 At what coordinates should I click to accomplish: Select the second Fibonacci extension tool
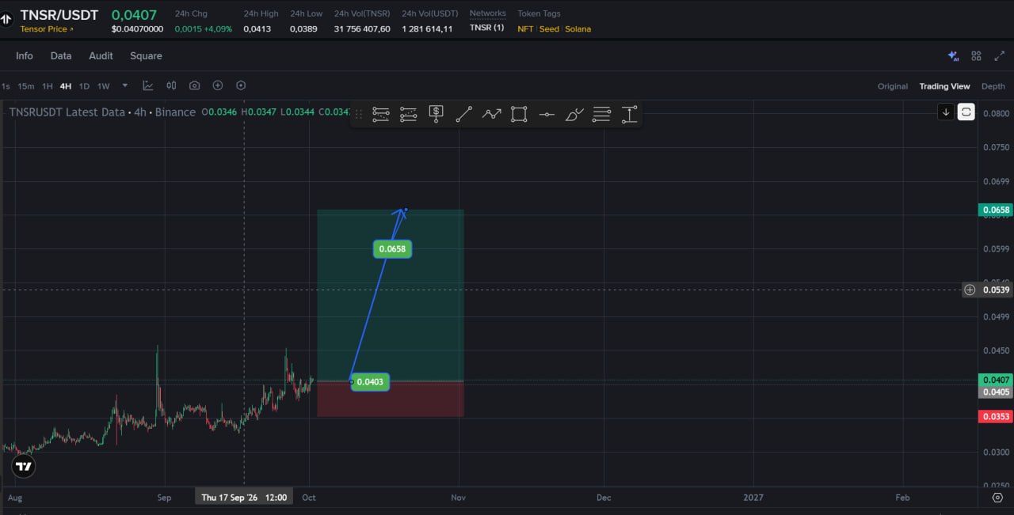[x=409, y=114]
